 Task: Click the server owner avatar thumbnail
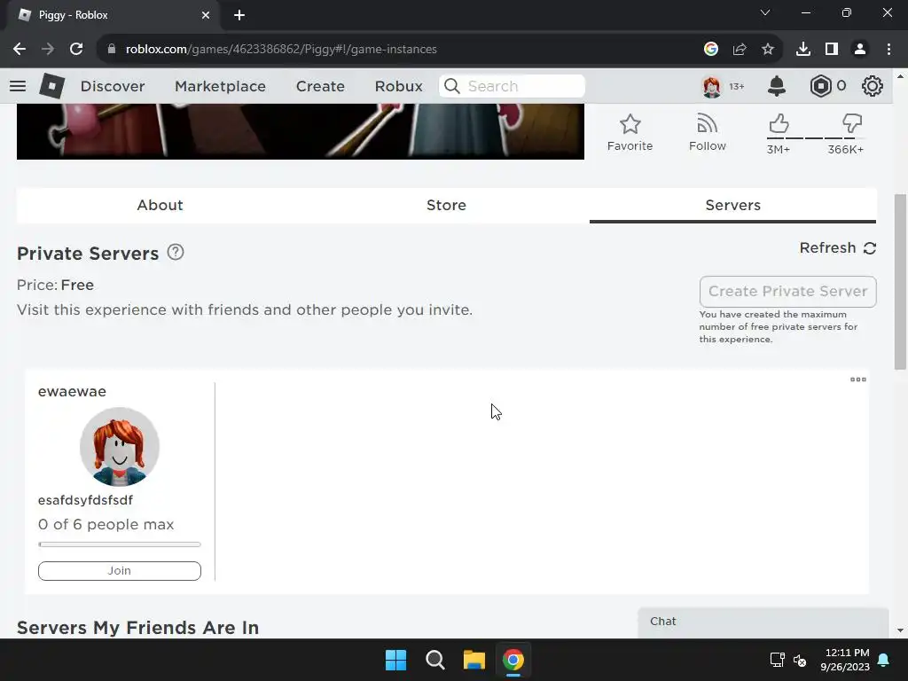[120, 447]
